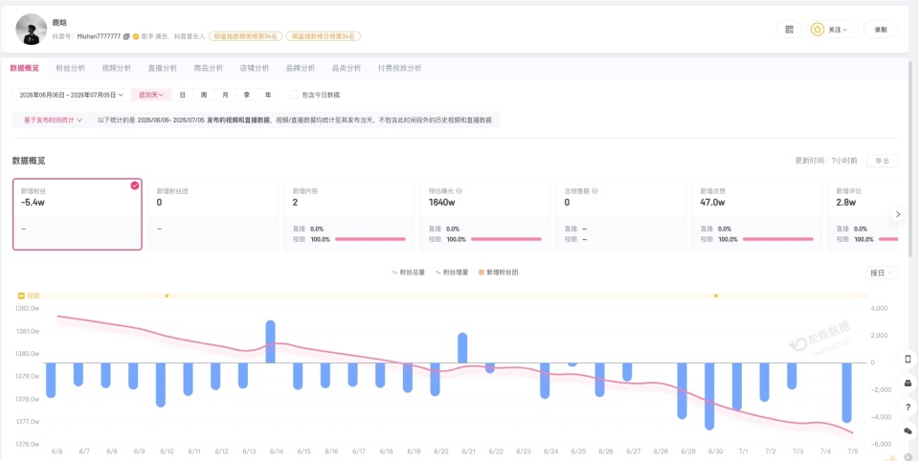
Task: Open the mobile phone sidebar icon
Action: coord(908,359)
